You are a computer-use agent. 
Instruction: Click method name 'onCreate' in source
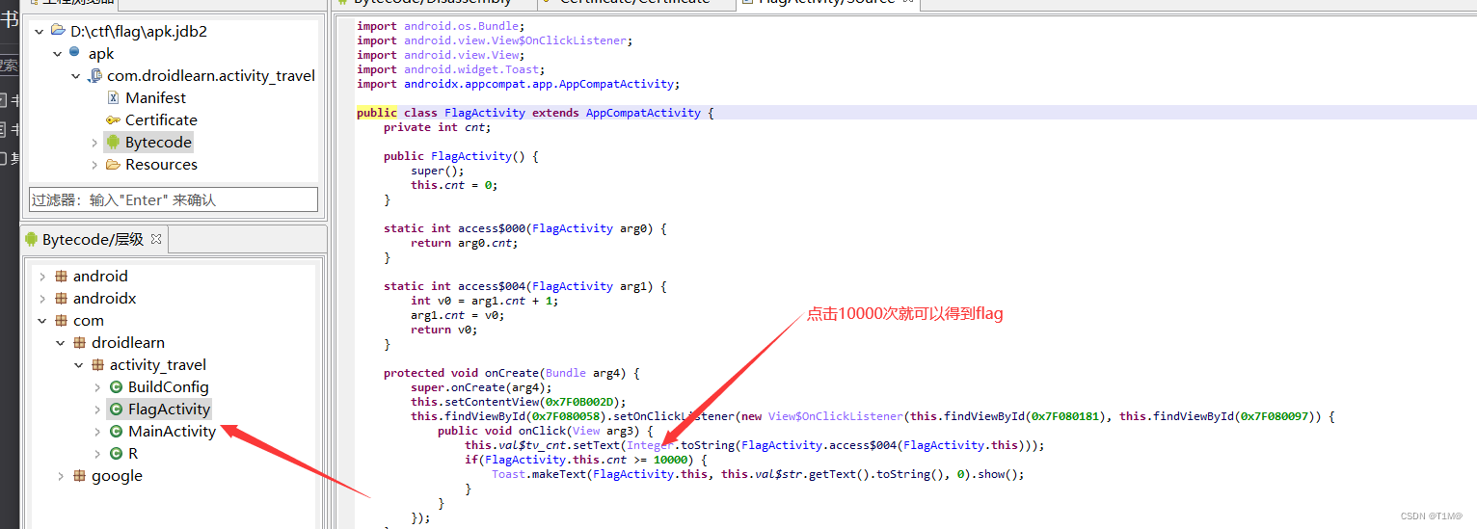511,373
